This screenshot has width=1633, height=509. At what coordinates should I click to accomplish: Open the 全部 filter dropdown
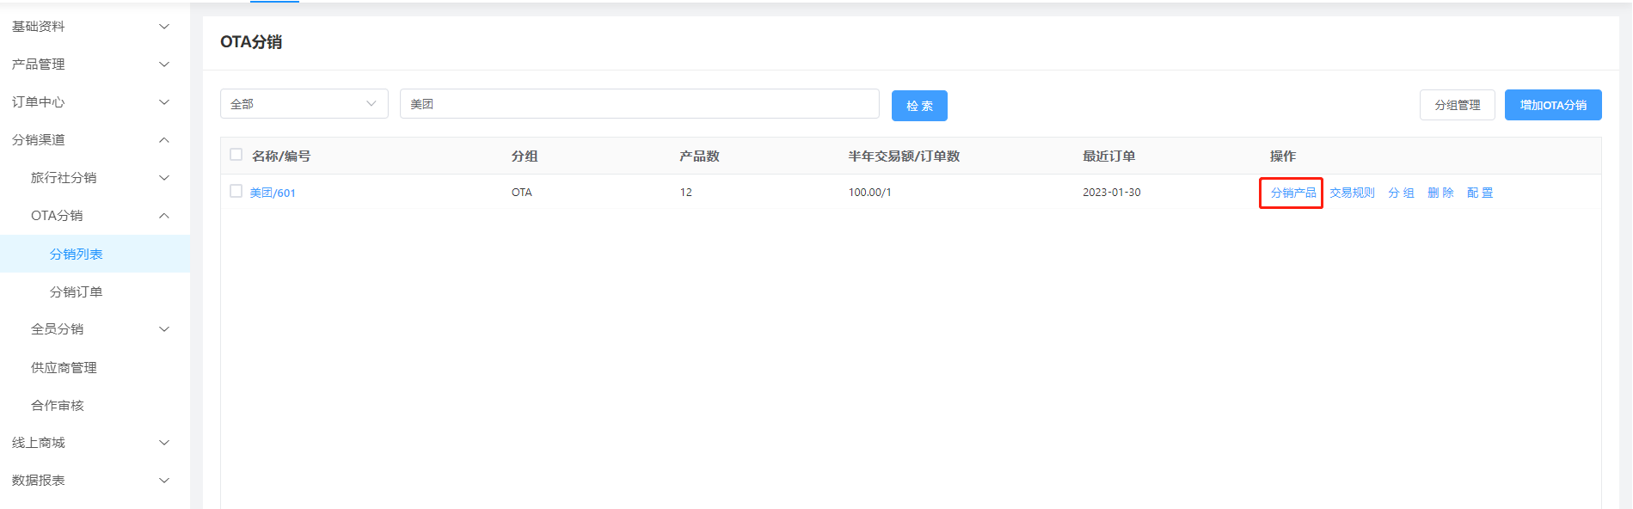click(x=304, y=104)
